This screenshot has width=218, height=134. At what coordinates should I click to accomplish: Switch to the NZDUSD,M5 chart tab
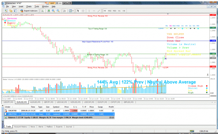coord(75,102)
